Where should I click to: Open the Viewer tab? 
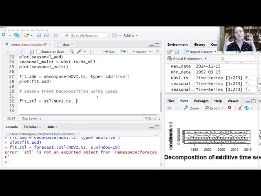tap(233, 101)
